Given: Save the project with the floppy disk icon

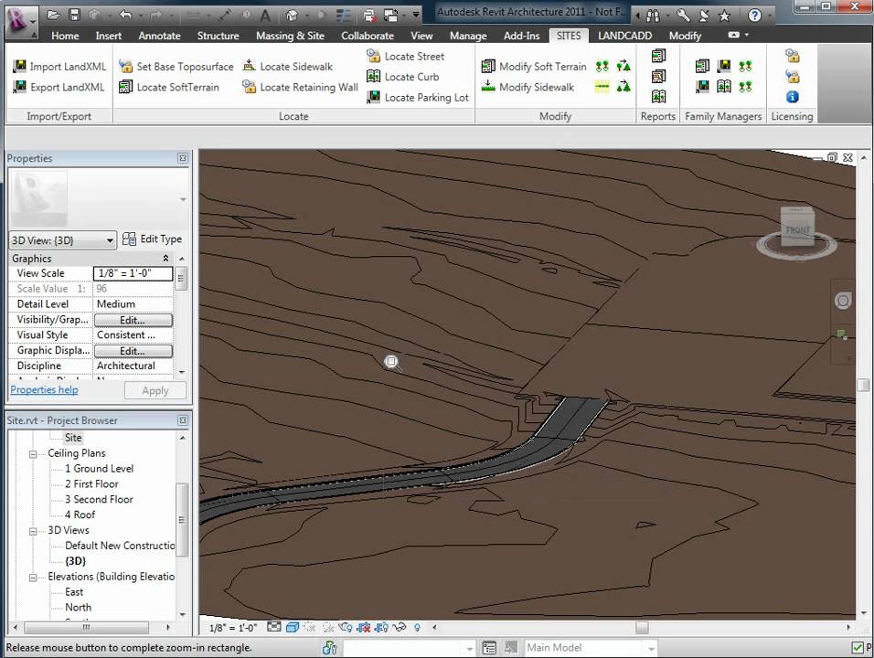Looking at the screenshot, I should [x=74, y=15].
